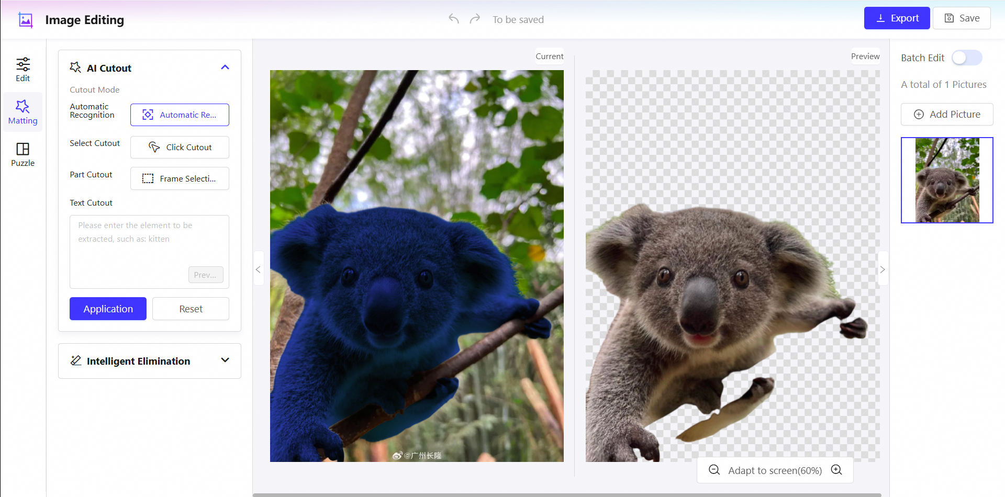Click the Preview cutout koala image
Screen dimensions: 1005x497
[x=732, y=266]
